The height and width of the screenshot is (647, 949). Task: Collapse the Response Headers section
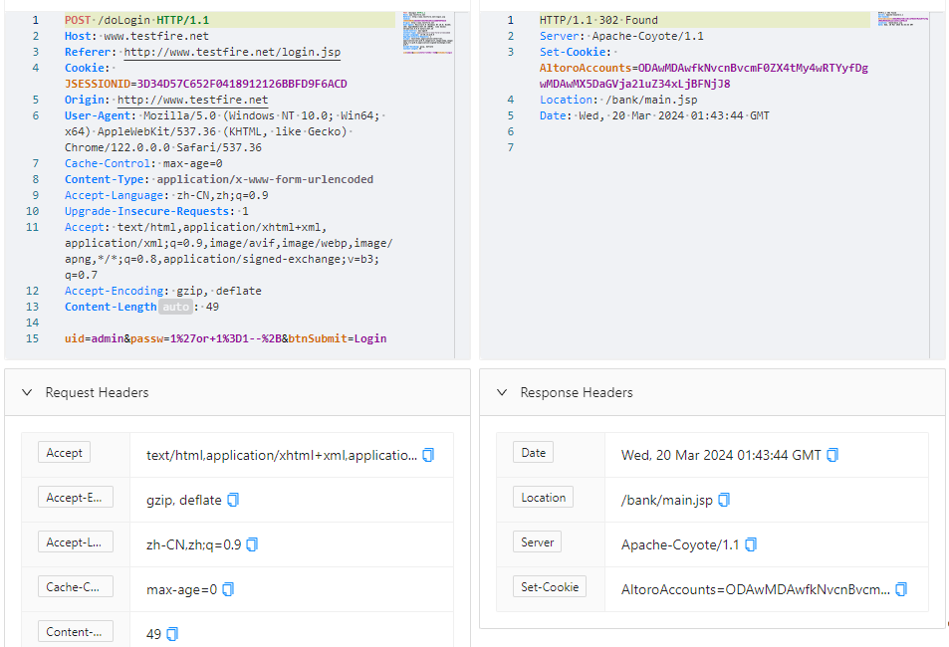pyautogui.click(x=502, y=392)
